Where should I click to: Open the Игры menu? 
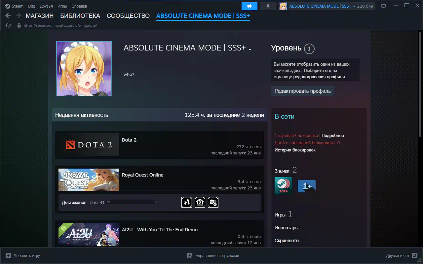[x=62, y=6]
